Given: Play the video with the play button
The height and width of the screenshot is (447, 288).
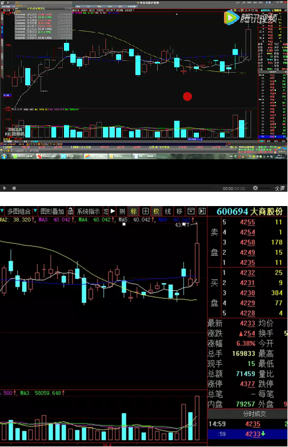Looking at the screenshot, I should tap(5, 188).
